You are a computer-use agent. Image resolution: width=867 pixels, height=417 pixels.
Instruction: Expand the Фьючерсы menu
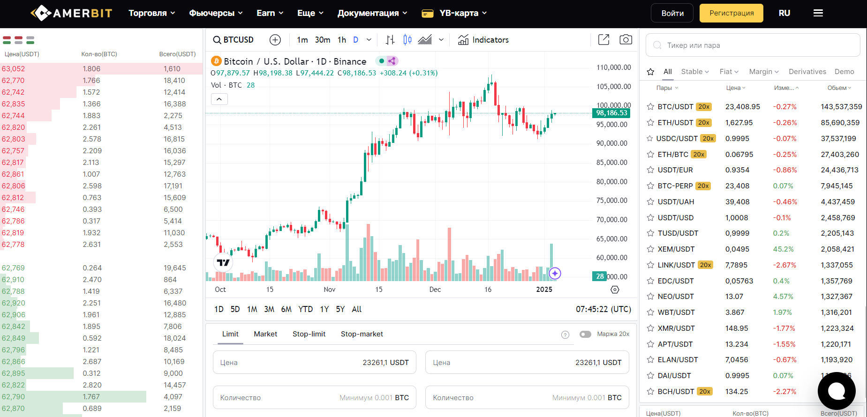coord(216,13)
